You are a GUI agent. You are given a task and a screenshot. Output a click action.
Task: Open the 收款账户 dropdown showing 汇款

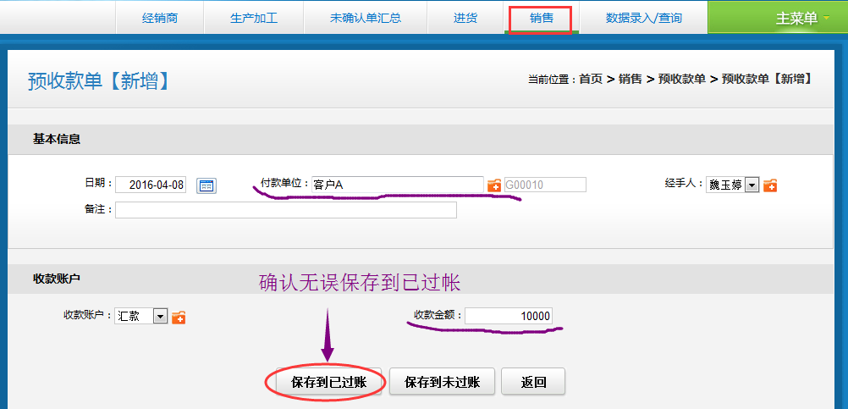tap(160, 316)
